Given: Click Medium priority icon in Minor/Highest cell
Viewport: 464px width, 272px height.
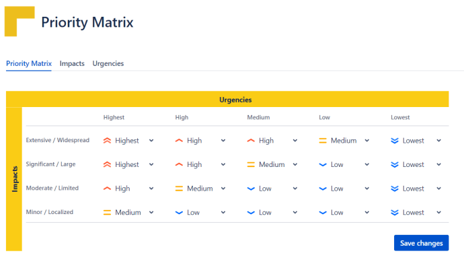Looking at the screenshot, I should click(107, 213).
